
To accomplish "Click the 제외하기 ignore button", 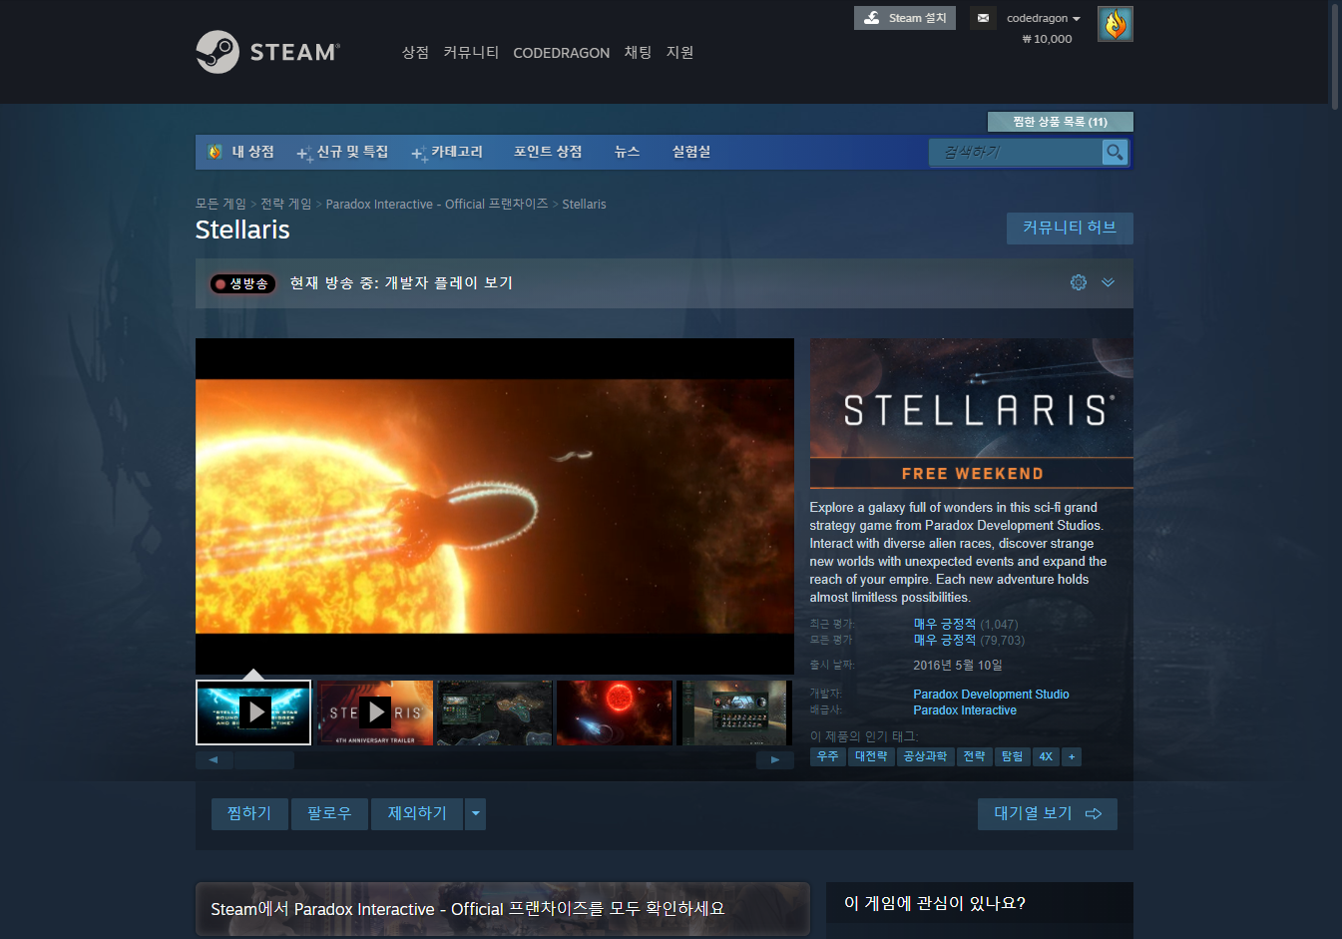I will [x=417, y=814].
